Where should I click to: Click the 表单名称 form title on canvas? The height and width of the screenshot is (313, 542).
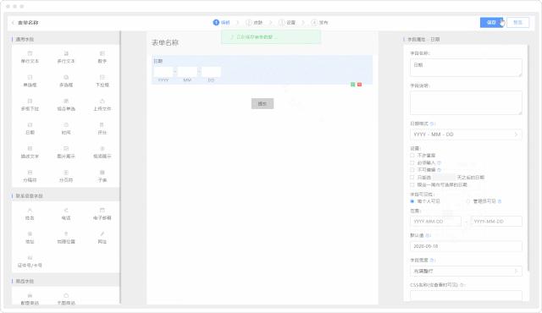165,43
